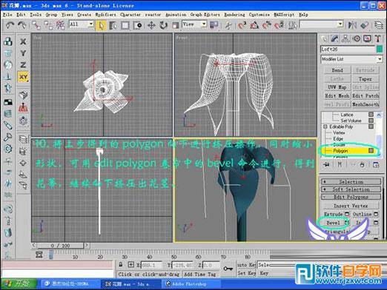Activate the Select and Link tool
387x290 pixels.
coord(36,25)
